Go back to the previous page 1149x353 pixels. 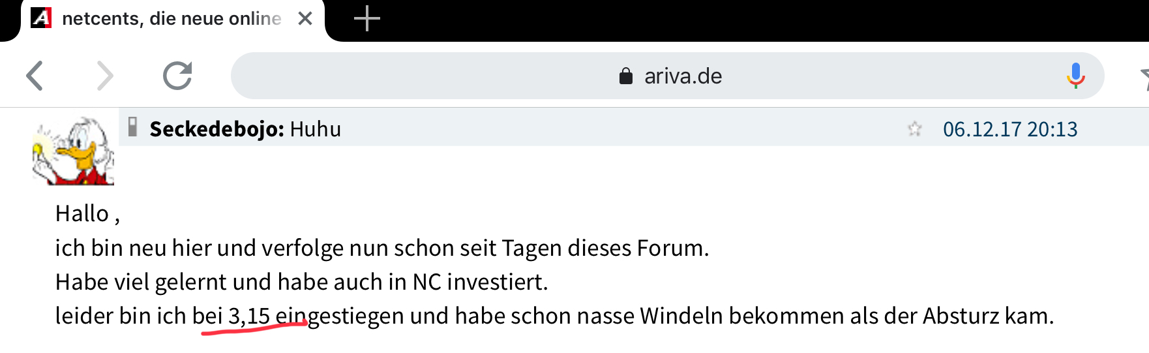tap(35, 76)
